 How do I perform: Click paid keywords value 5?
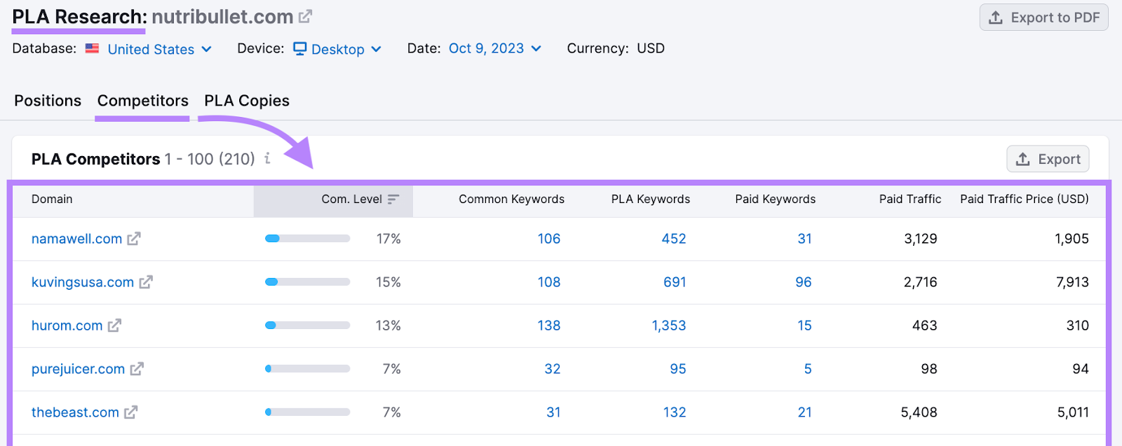tap(808, 369)
